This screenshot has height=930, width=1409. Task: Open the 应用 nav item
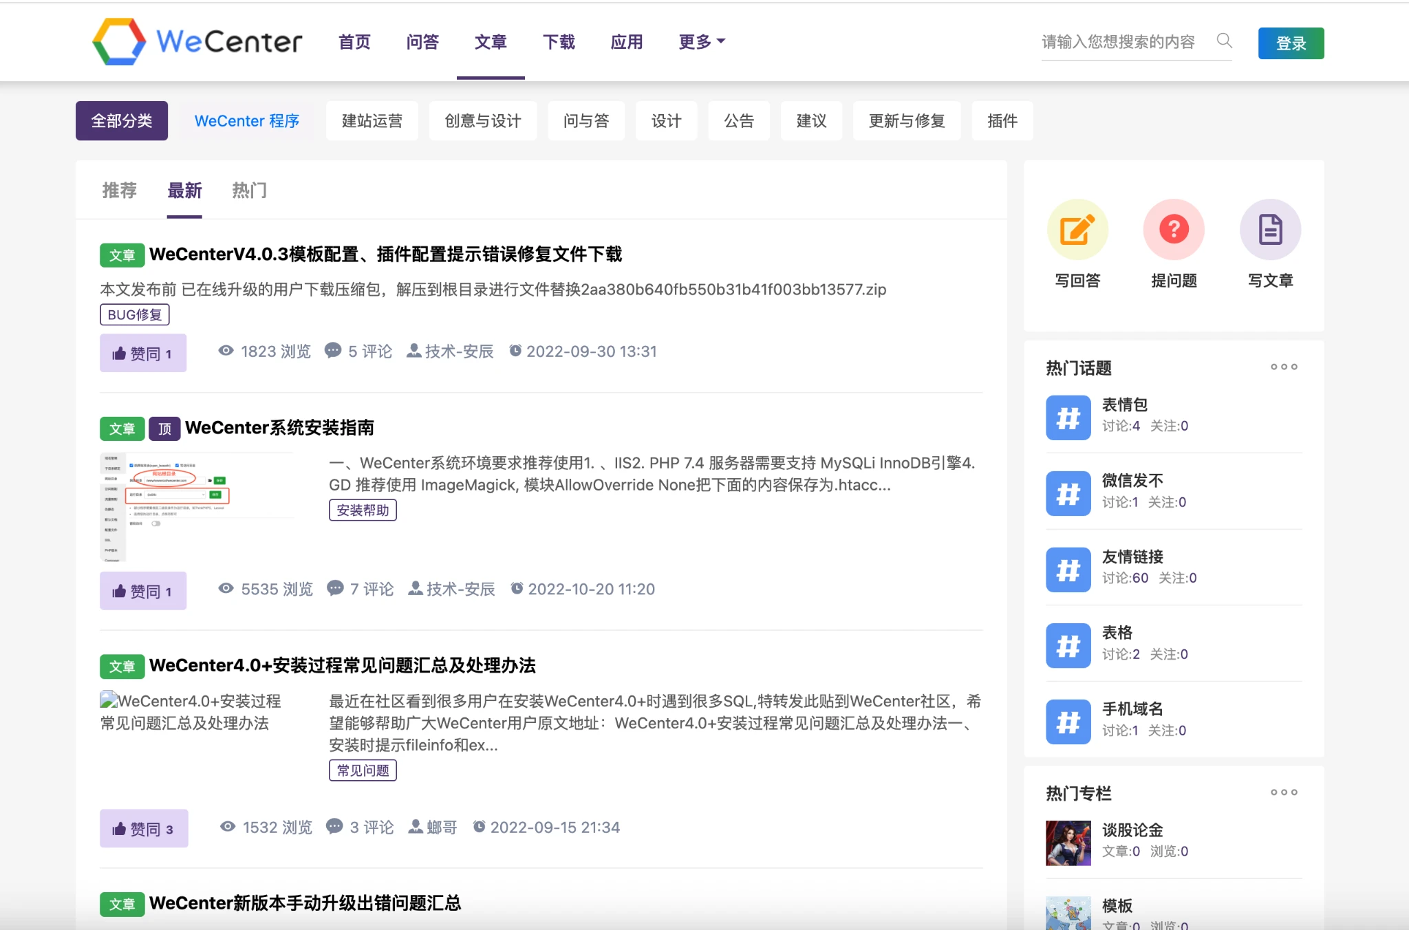[x=627, y=42]
